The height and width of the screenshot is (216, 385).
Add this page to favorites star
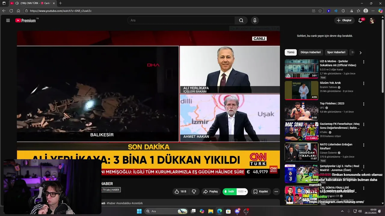tap(320, 11)
